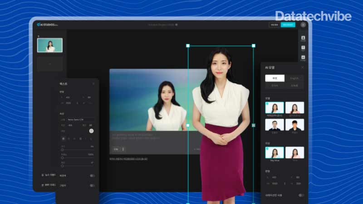Open the white text color swatch
The width and height of the screenshot is (363, 204).
click(x=92, y=131)
